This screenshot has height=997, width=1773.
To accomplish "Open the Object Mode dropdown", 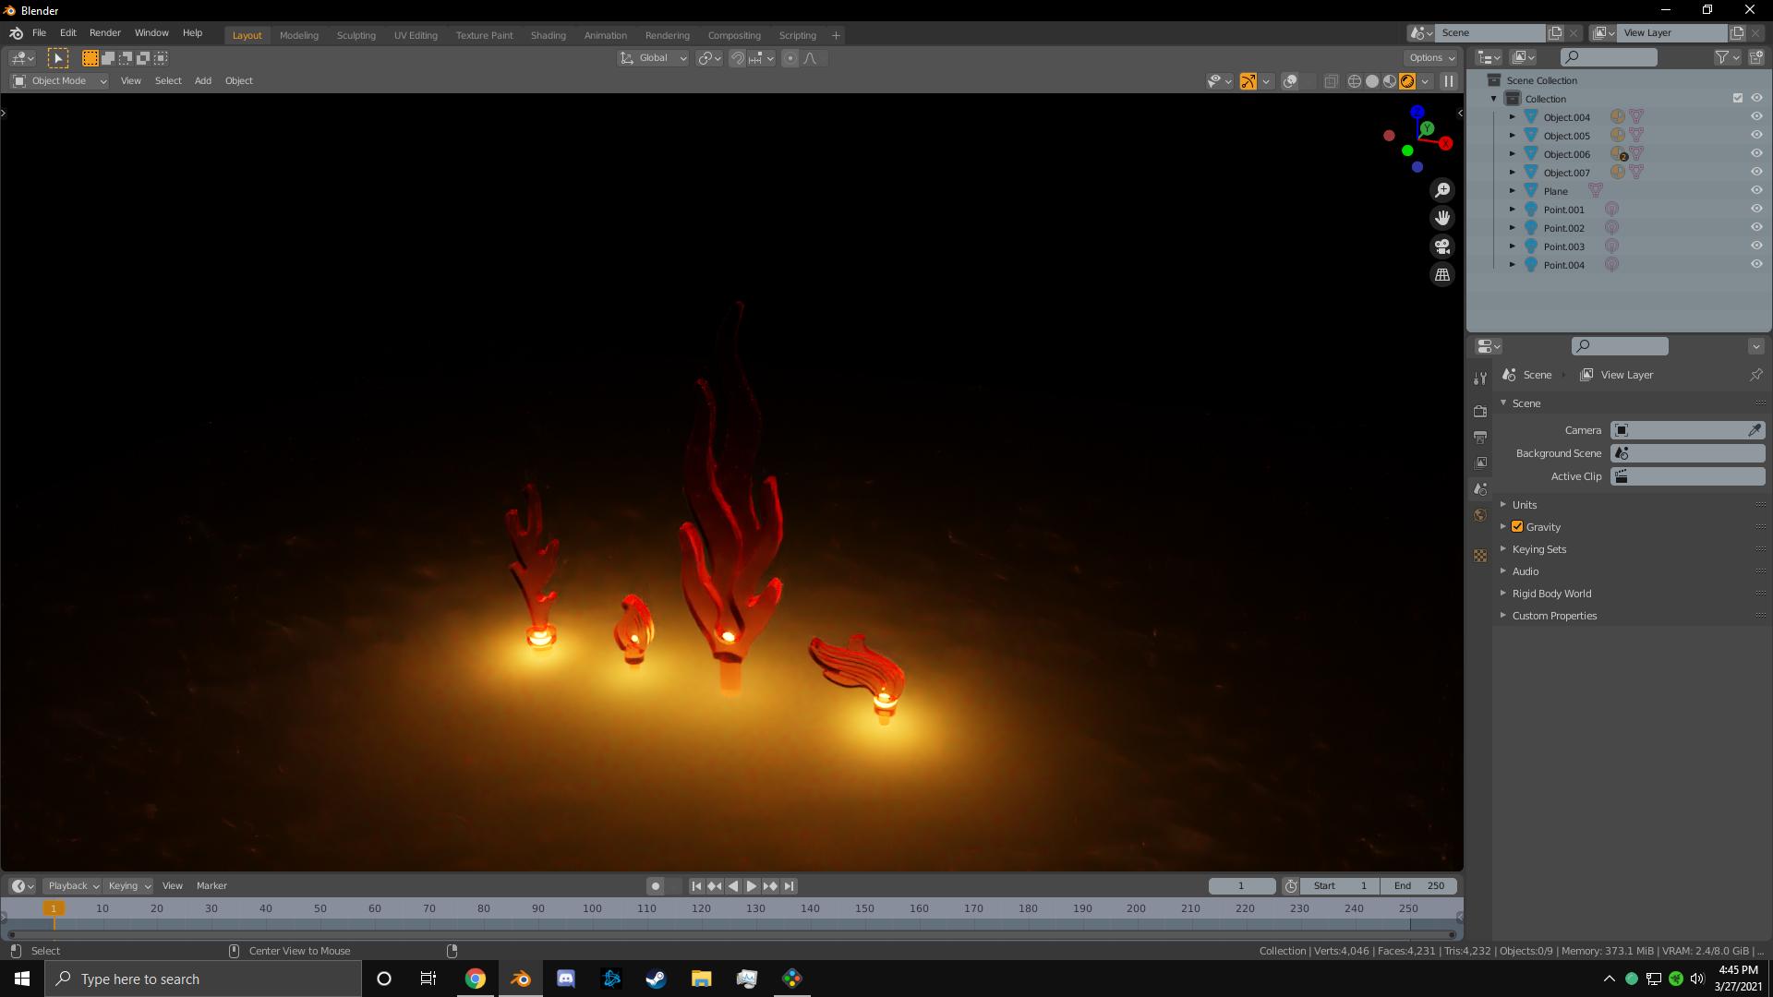I will (x=60, y=81).
